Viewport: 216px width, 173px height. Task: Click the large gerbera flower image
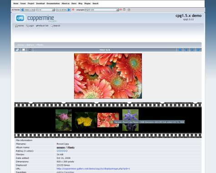click(x=108, y=76)
